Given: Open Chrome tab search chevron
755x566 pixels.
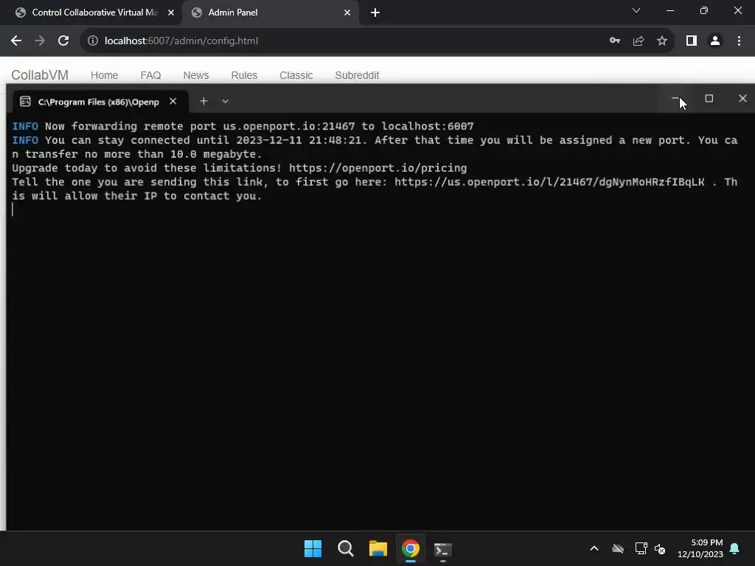Looking at the screenshot, I should tap(636, 10).
